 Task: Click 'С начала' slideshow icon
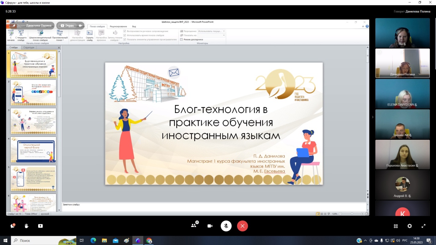[x=11, y=35]
